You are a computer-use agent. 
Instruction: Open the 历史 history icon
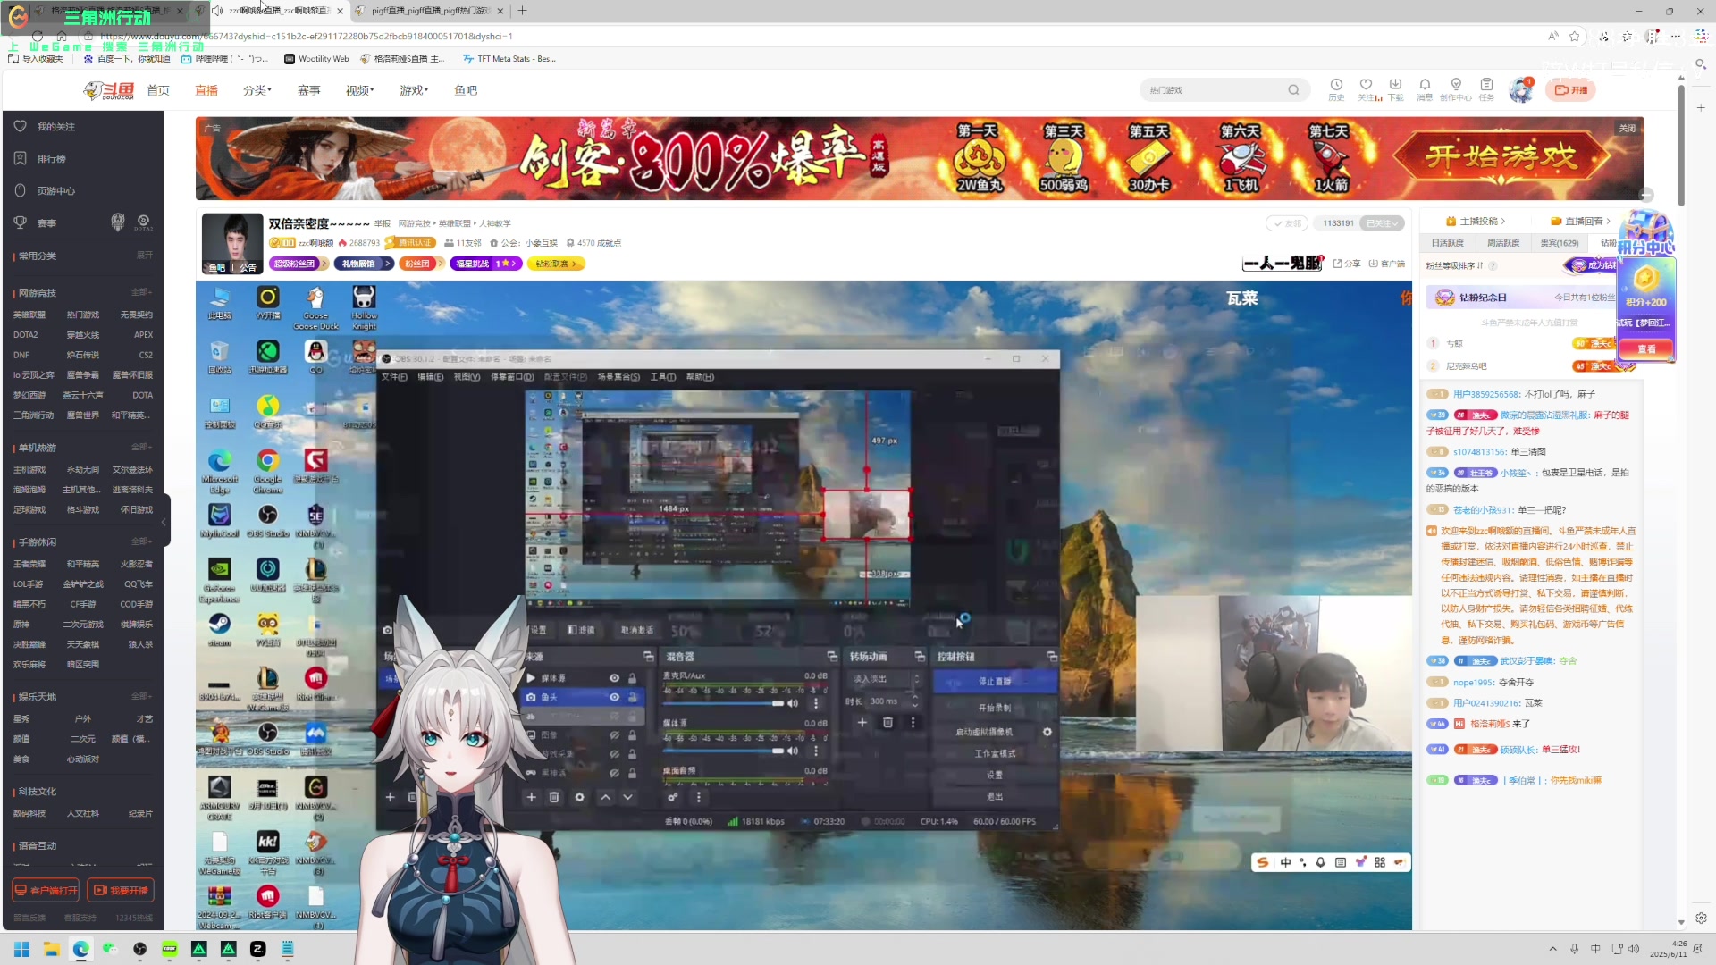1336,89
